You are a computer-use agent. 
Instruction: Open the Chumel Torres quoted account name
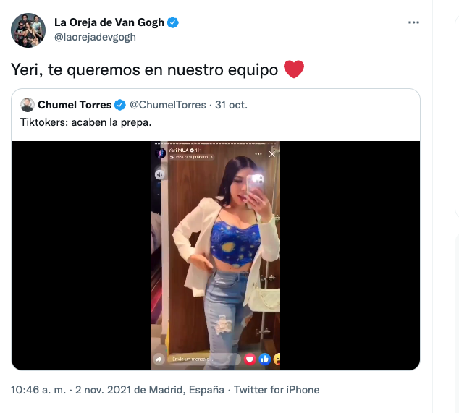coord(75,105)
